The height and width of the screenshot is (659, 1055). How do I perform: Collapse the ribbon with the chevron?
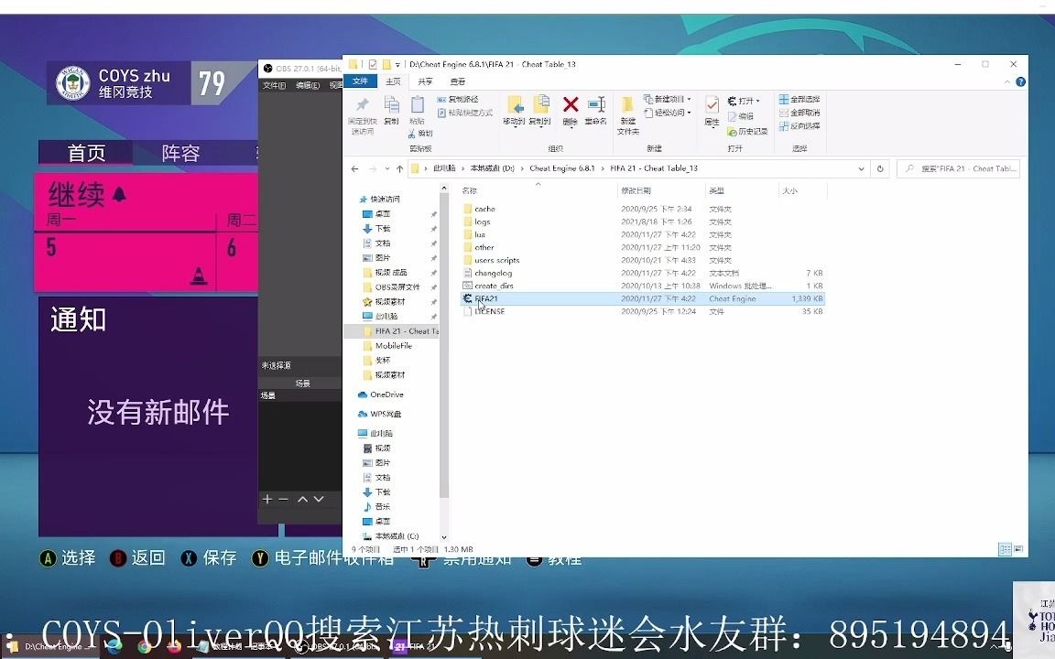pos(1007,82)
